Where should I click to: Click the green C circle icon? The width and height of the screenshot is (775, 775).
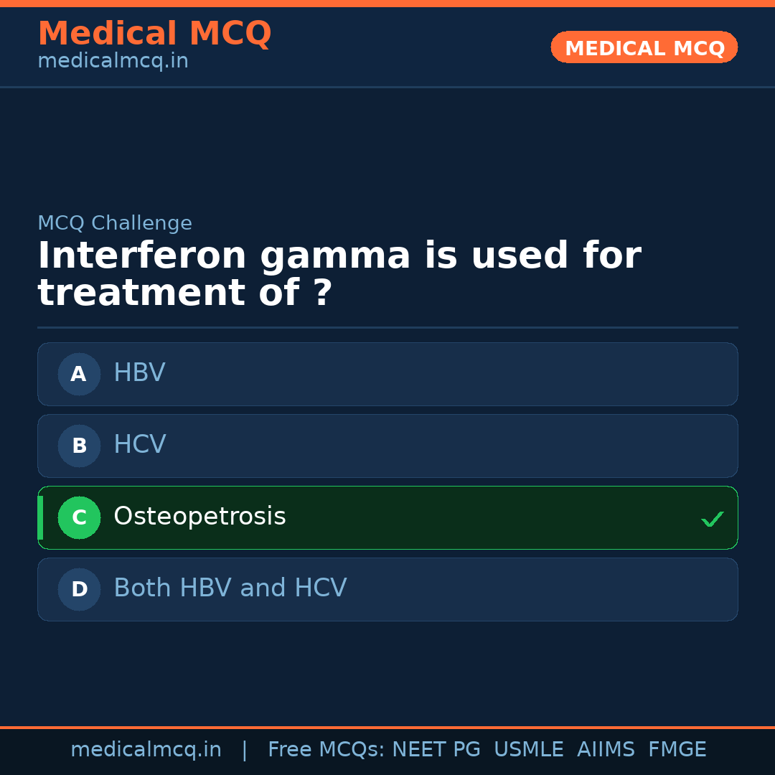(79, 517)
